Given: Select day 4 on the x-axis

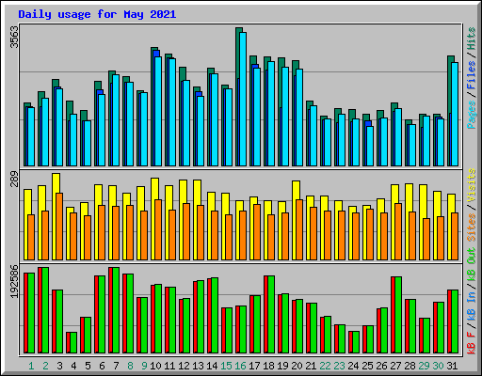Looking at the screenshot, I should (x=73, y=366).
